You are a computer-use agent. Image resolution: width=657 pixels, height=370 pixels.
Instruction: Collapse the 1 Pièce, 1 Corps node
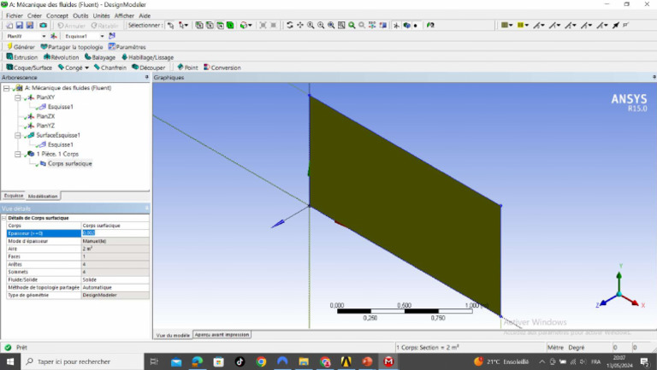tap(18, 154)
